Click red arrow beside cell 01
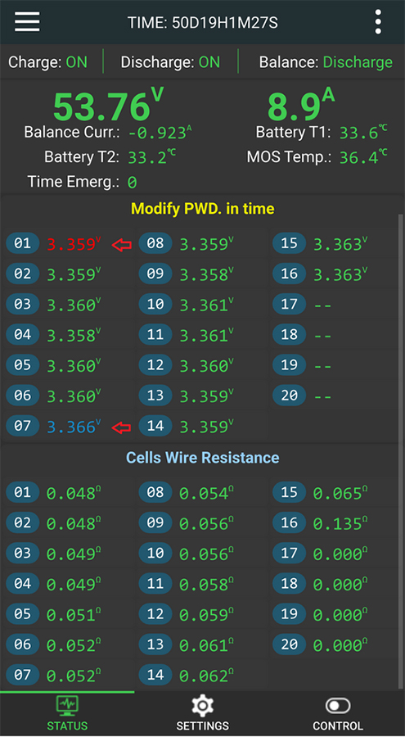 [121, 244]
